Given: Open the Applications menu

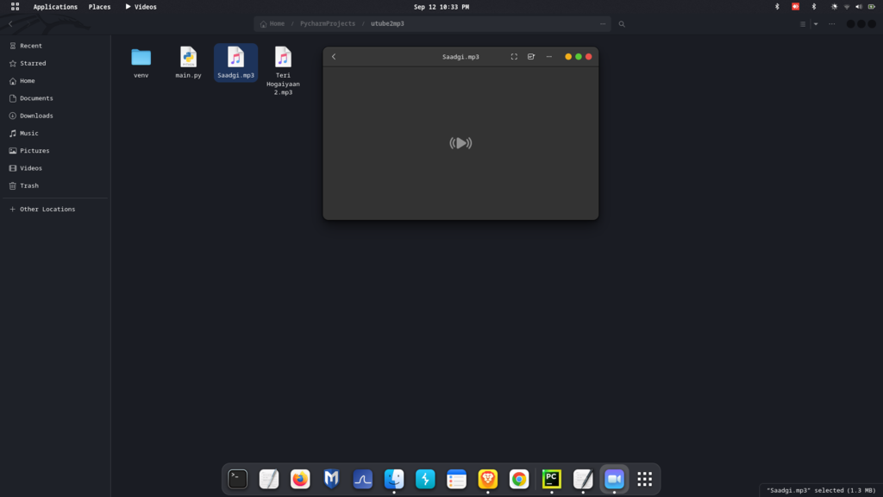Looking at the screenshot, I should 55,7.
